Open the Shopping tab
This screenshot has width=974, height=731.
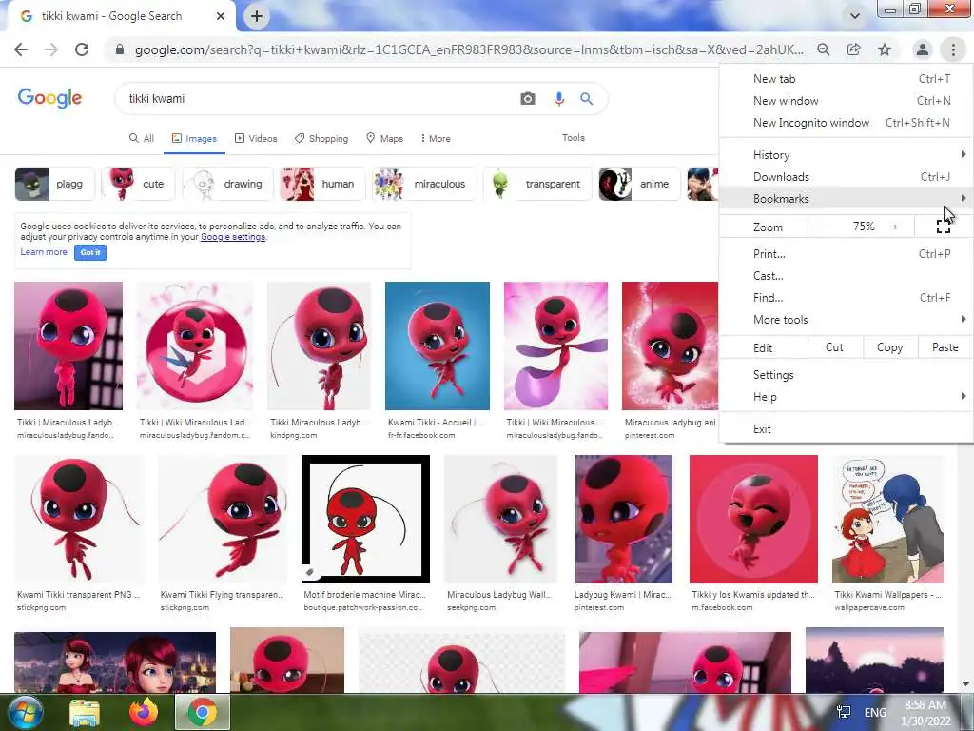pos(321,138)
